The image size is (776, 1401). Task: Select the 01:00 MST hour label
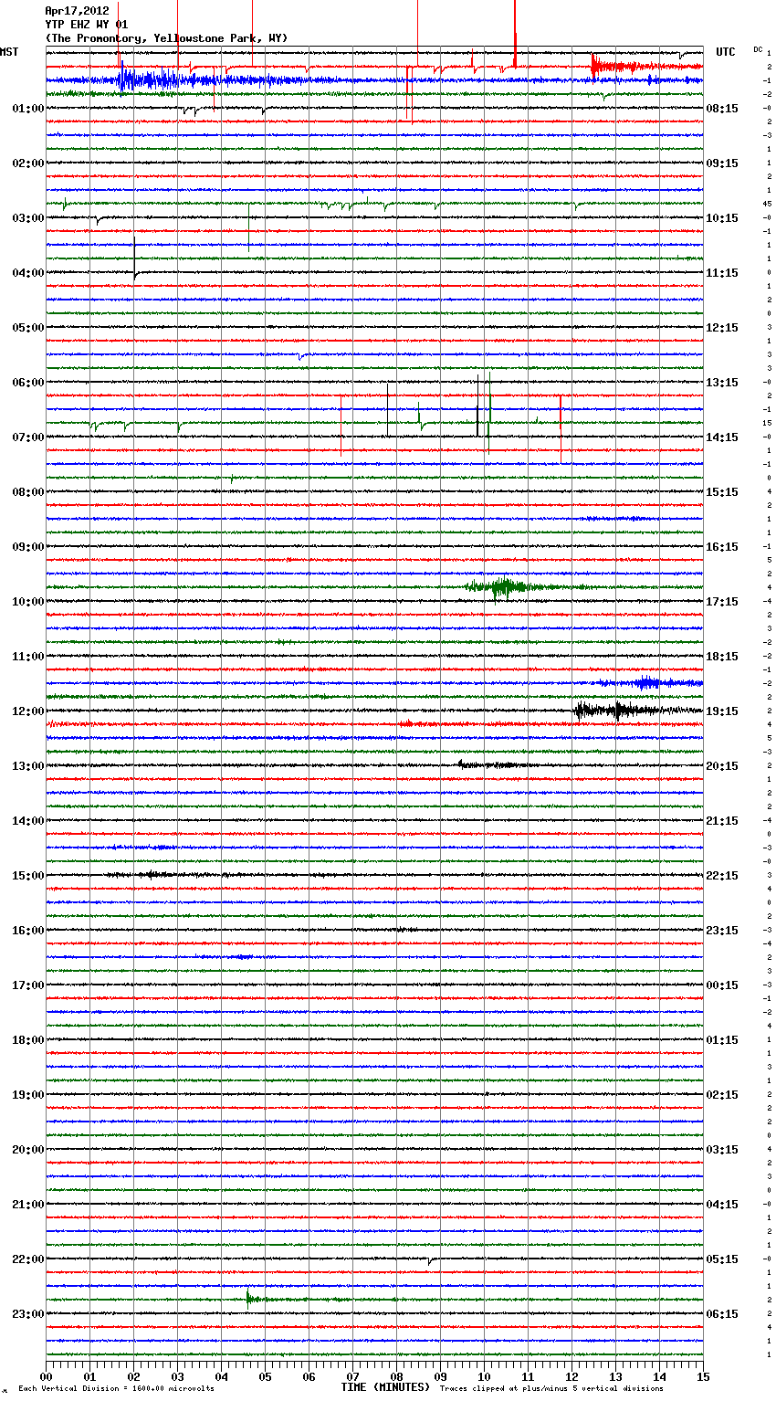point(28,109)
